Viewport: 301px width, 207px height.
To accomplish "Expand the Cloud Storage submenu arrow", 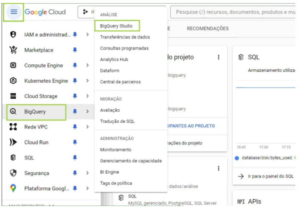I will (87, 96).
